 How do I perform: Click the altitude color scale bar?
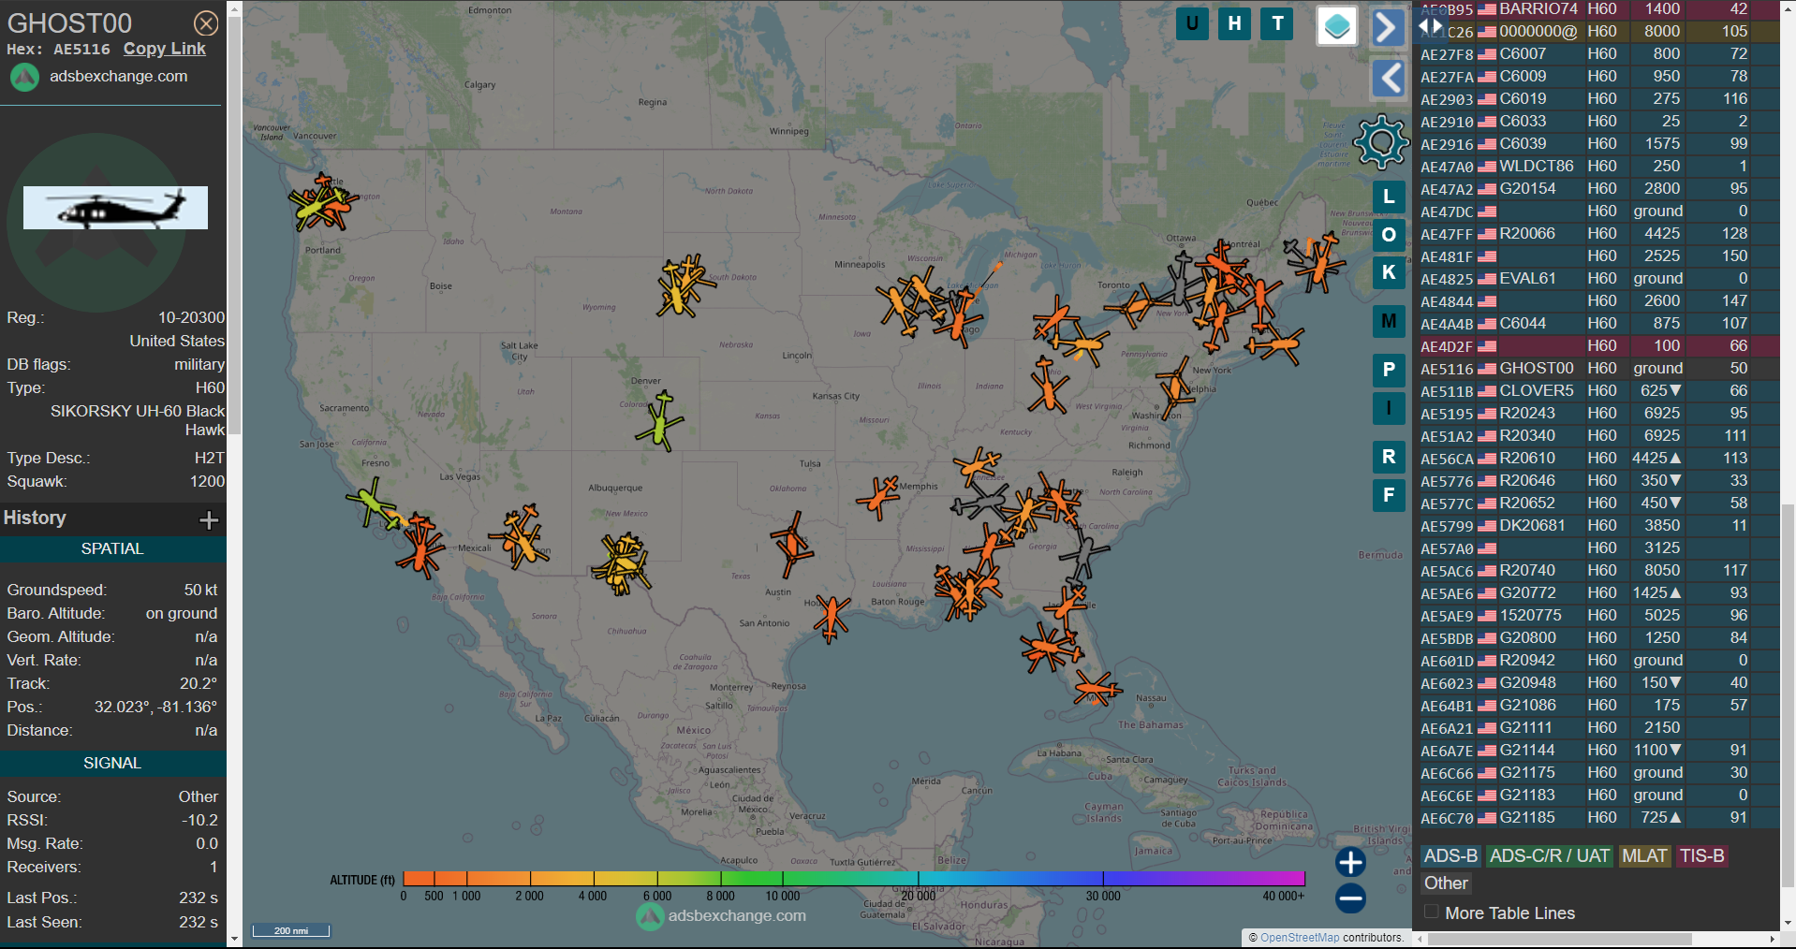[x=854, y=878]
